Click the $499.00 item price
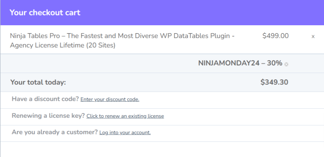Screen dimensions: 324x157 (x=275, y=36)
